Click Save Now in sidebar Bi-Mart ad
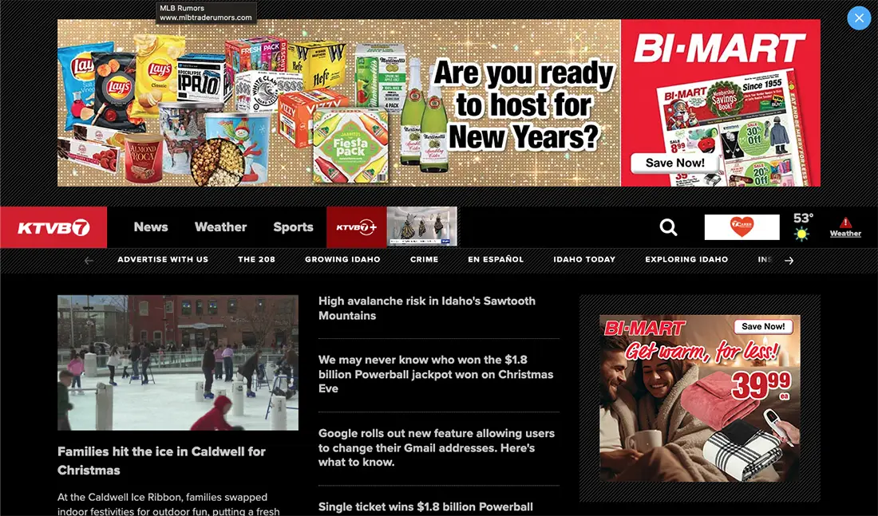The width and height of the screenshot is (878, 516). pyautogui.click(x=763, y=326)
